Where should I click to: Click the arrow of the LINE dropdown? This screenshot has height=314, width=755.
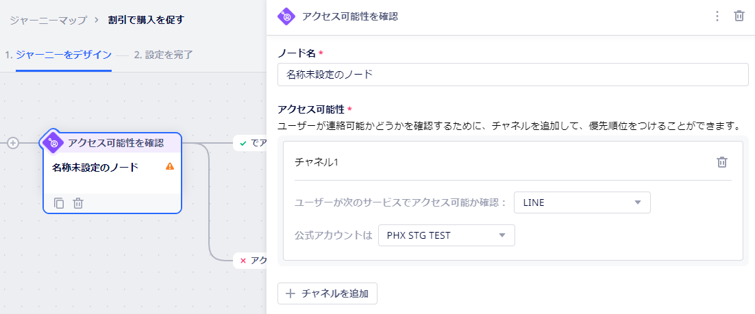(x=638, y=202)
